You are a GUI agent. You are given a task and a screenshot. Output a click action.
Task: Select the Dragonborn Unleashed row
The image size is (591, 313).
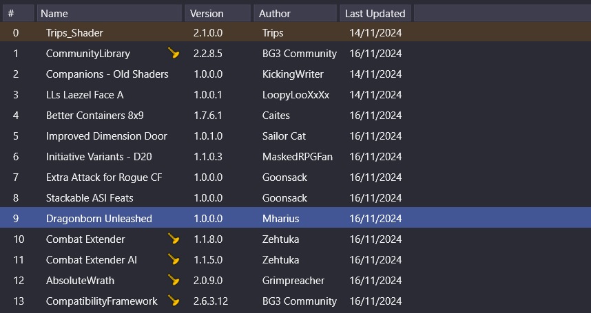point(98,219)
